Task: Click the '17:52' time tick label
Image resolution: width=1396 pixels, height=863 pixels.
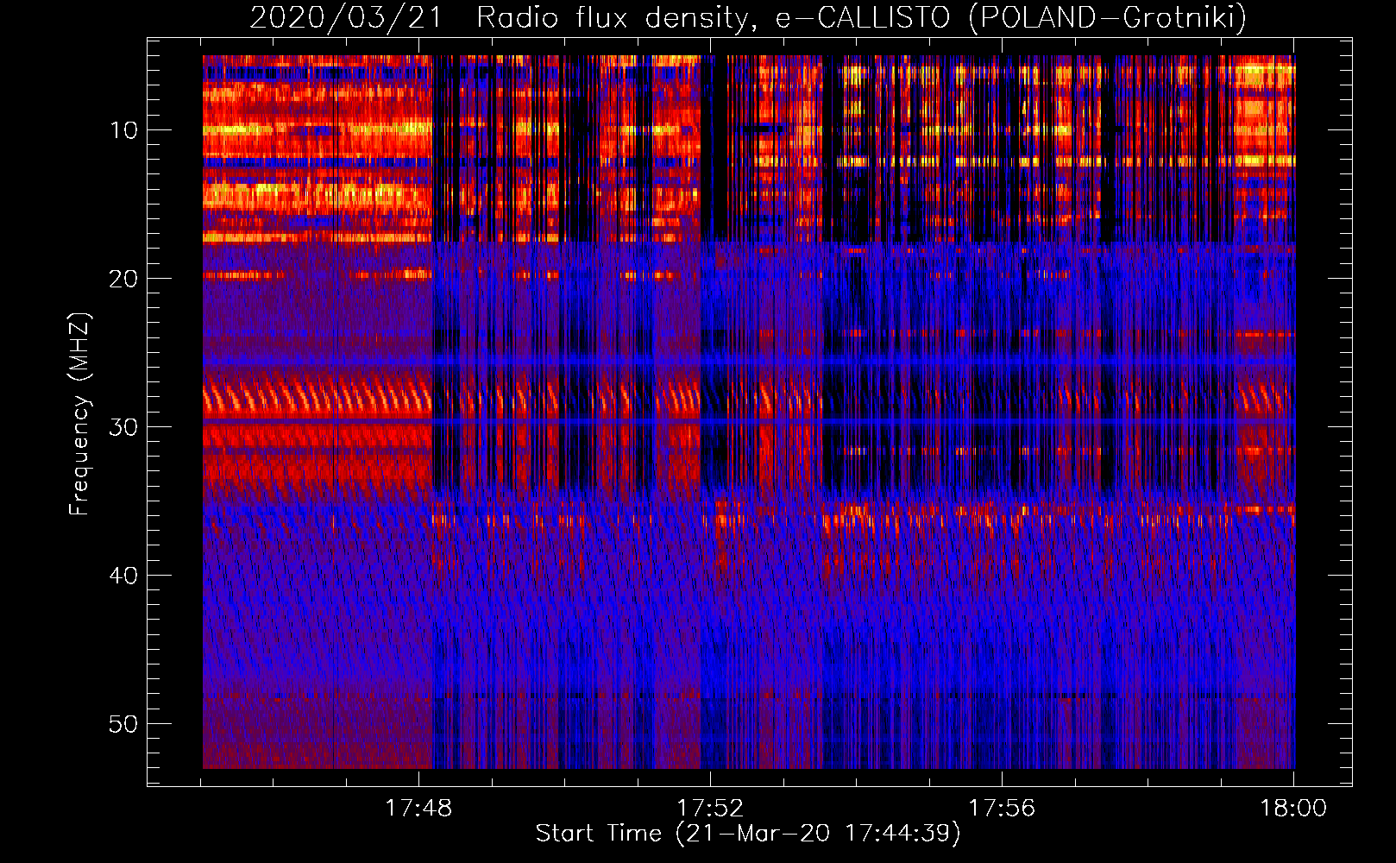Action: [710, 809]
